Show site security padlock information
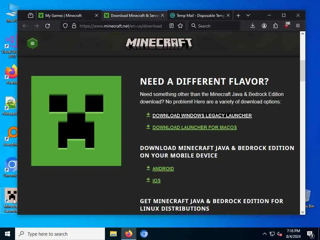This screenshot has width=320, height=240. tap(74, 26)
